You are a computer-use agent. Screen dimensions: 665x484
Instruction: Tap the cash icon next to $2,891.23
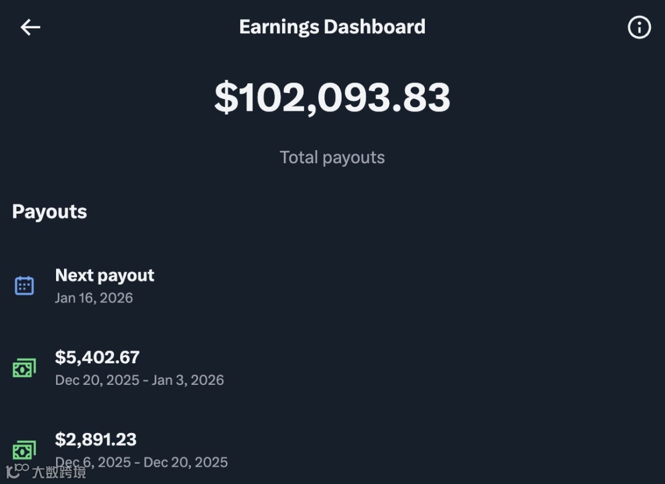pos(24,450)
